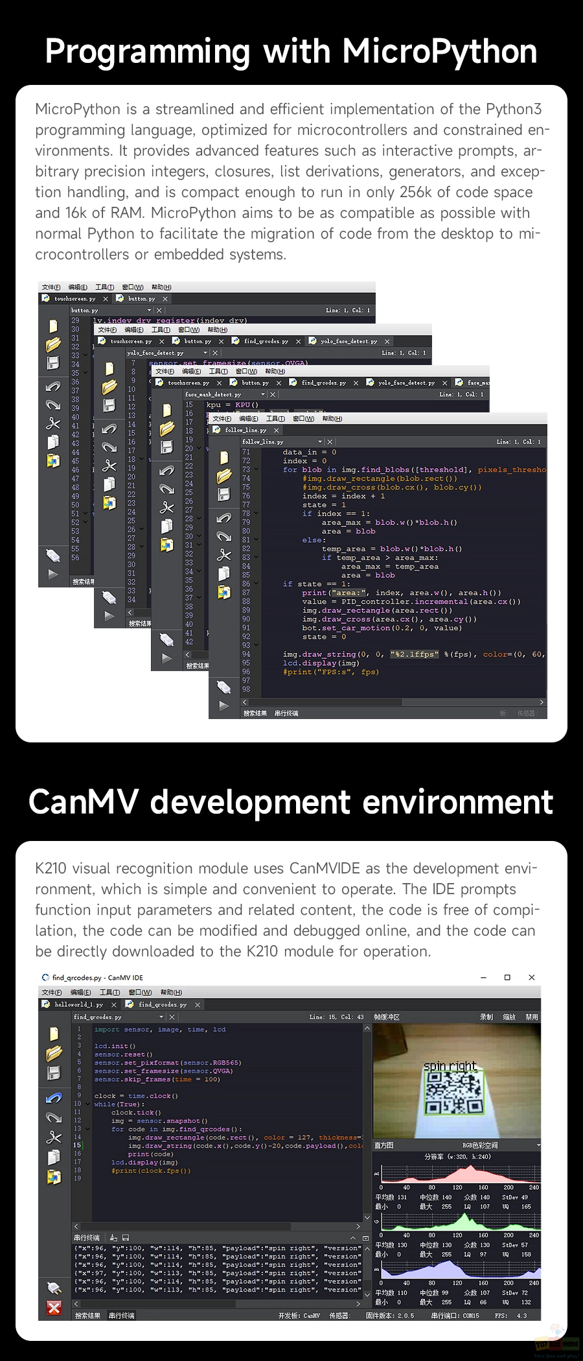This screenshot has height=1361, width=583.
Task: Click the disconnect plug icon in CanMV IDE
Action: [54, 1288]
